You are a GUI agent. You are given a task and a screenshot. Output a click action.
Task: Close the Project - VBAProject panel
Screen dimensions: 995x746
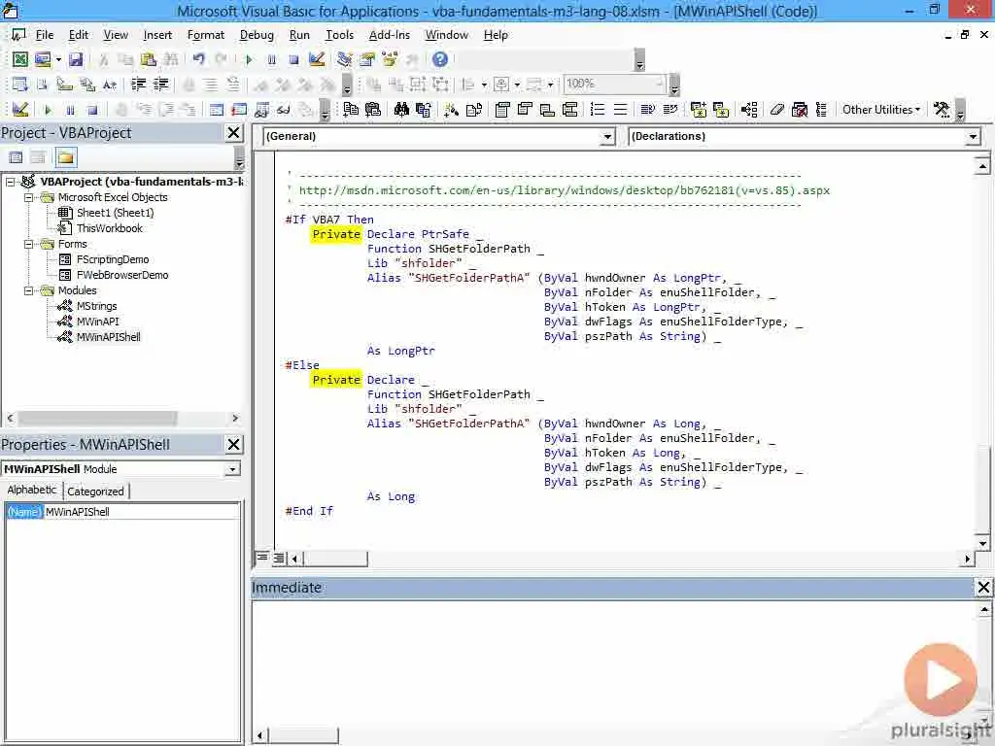[x=233, y=132]
